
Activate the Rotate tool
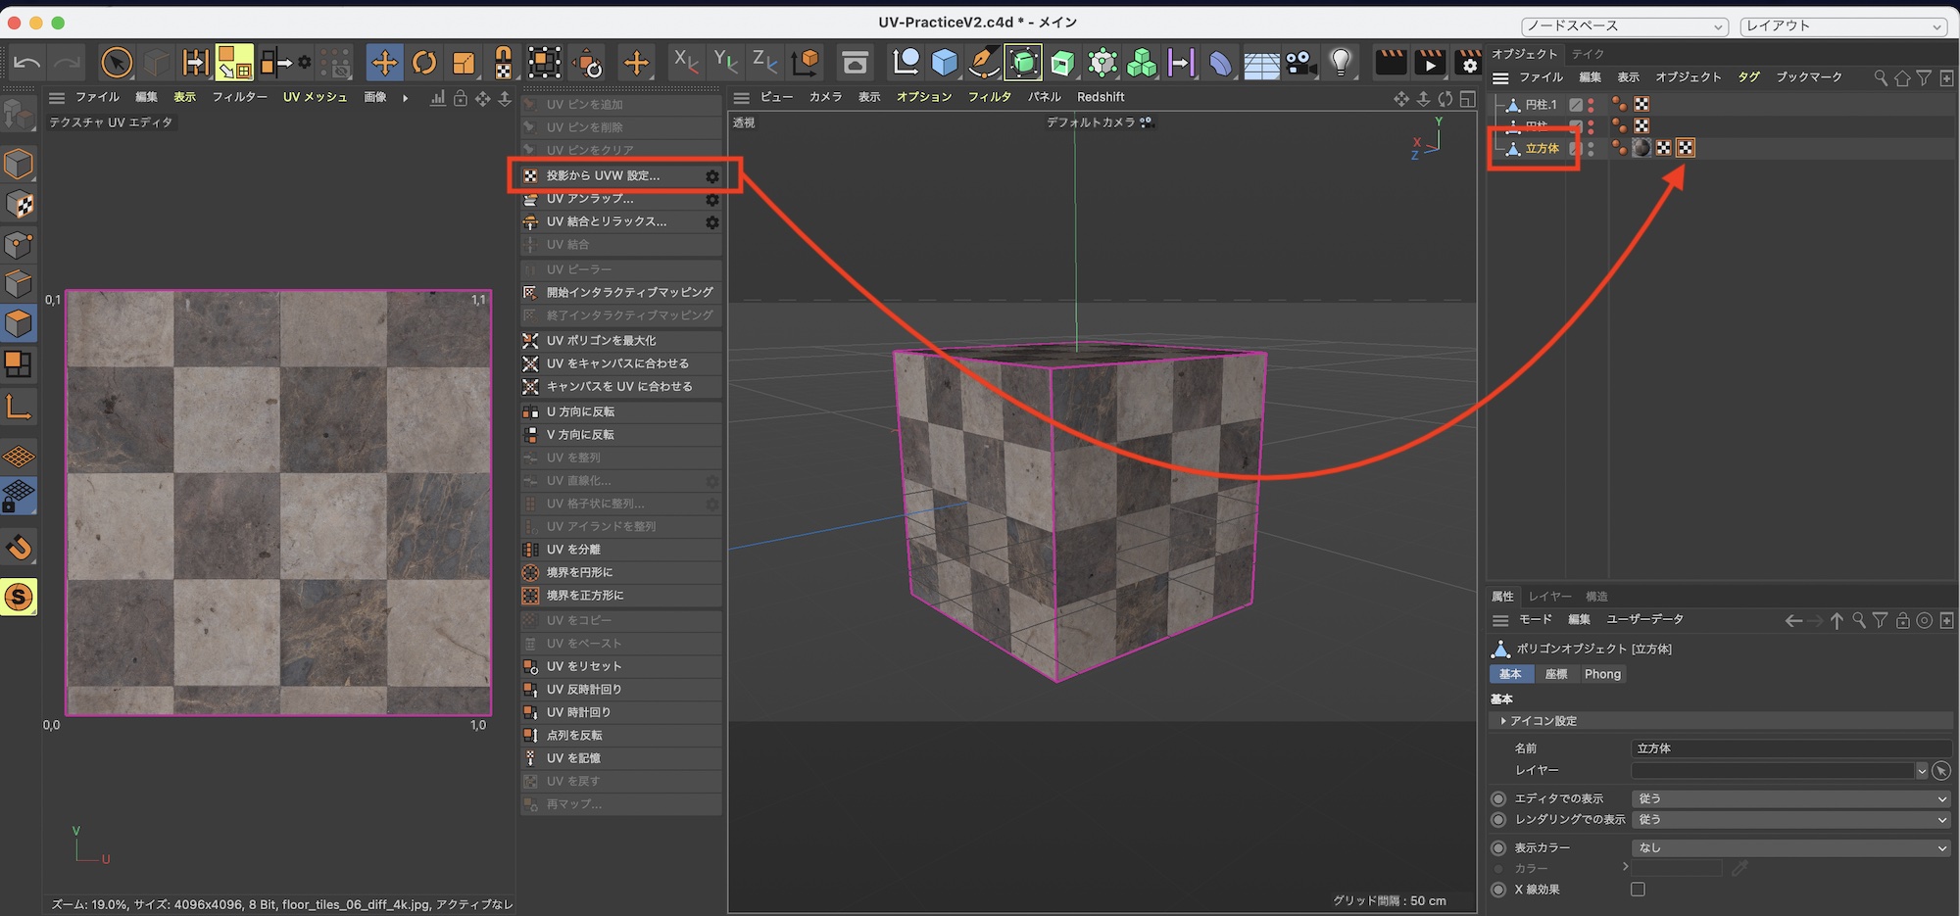pyautogui.click(x=424, y=63)
